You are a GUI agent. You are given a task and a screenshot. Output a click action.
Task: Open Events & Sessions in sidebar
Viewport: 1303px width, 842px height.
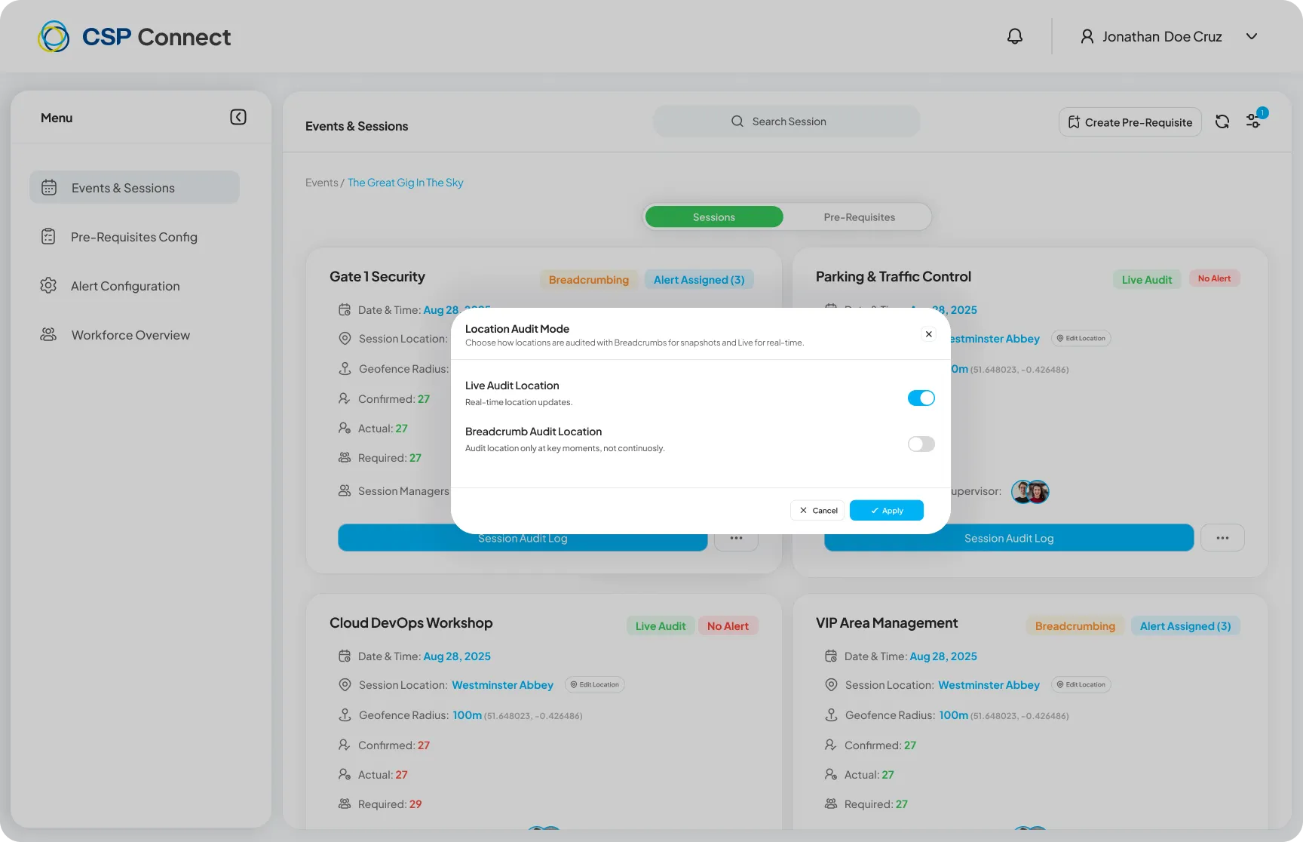click(134, 187)
